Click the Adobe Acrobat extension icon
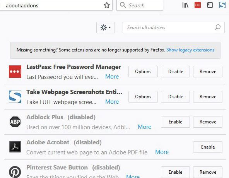This screenshot has width=229, height=178. click(x=15, y=147)
